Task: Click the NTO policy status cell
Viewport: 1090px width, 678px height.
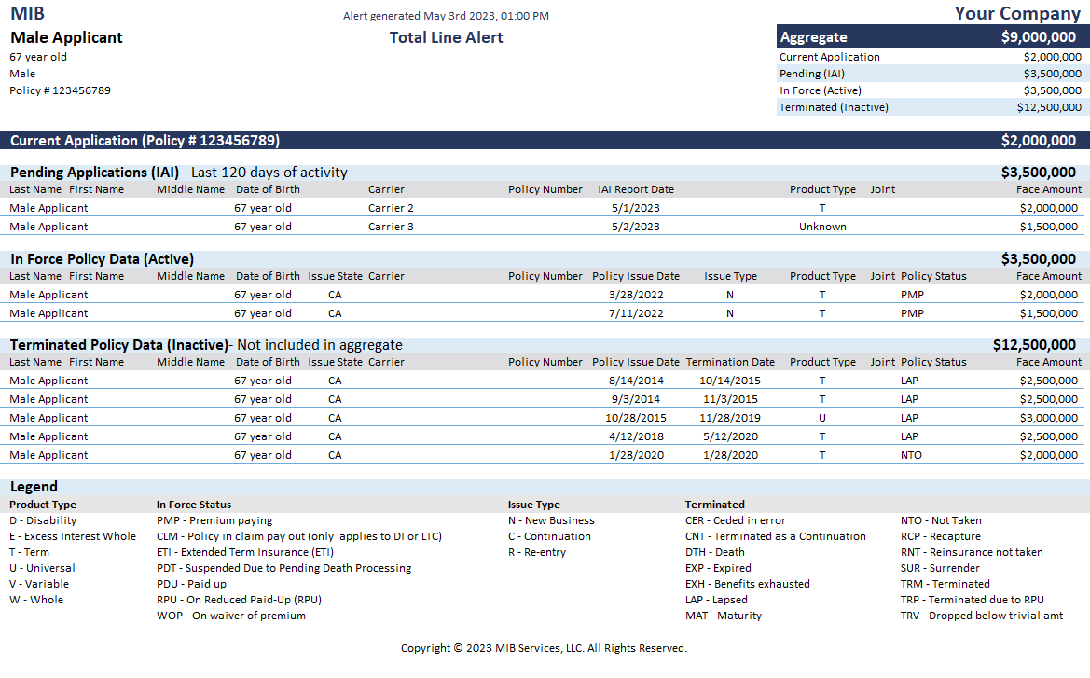Action: pyautogui.click(x=911, y=455)
